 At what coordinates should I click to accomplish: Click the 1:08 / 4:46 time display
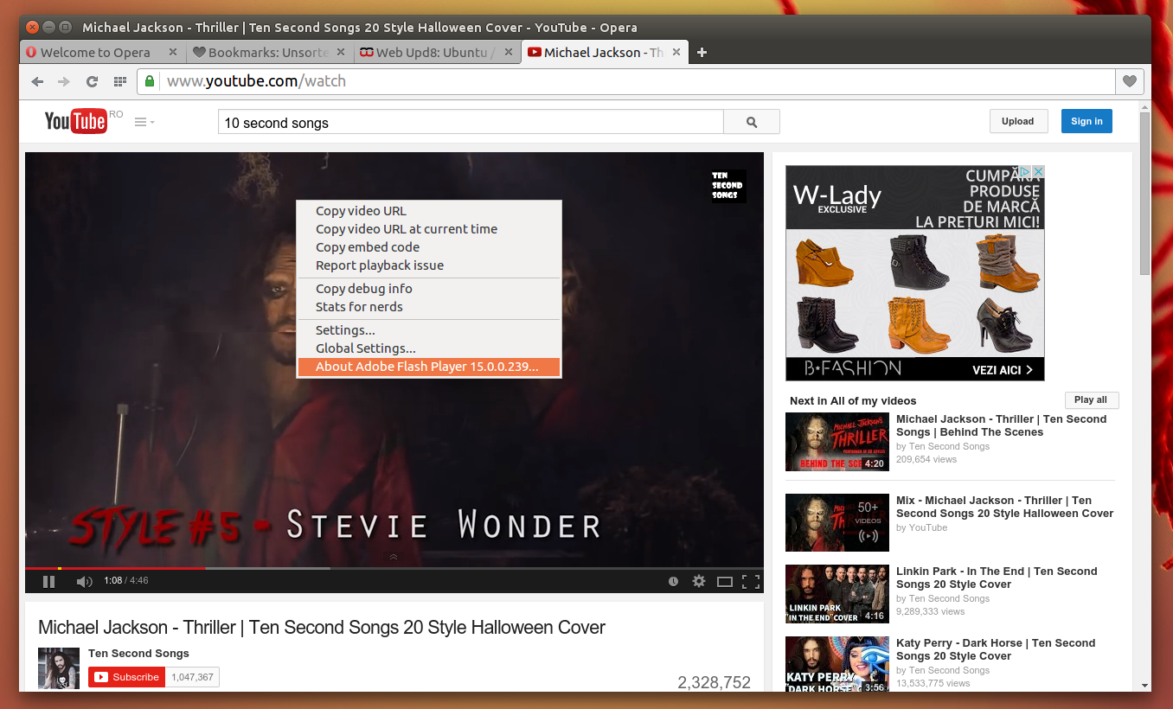126,581
